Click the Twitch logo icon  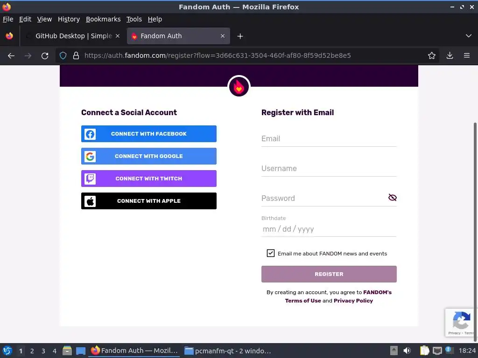tap(90, 179)
